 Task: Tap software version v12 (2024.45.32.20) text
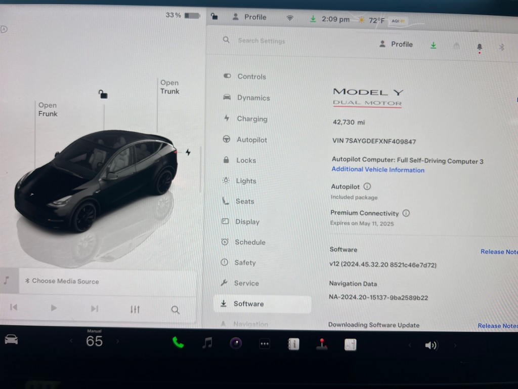383,264
